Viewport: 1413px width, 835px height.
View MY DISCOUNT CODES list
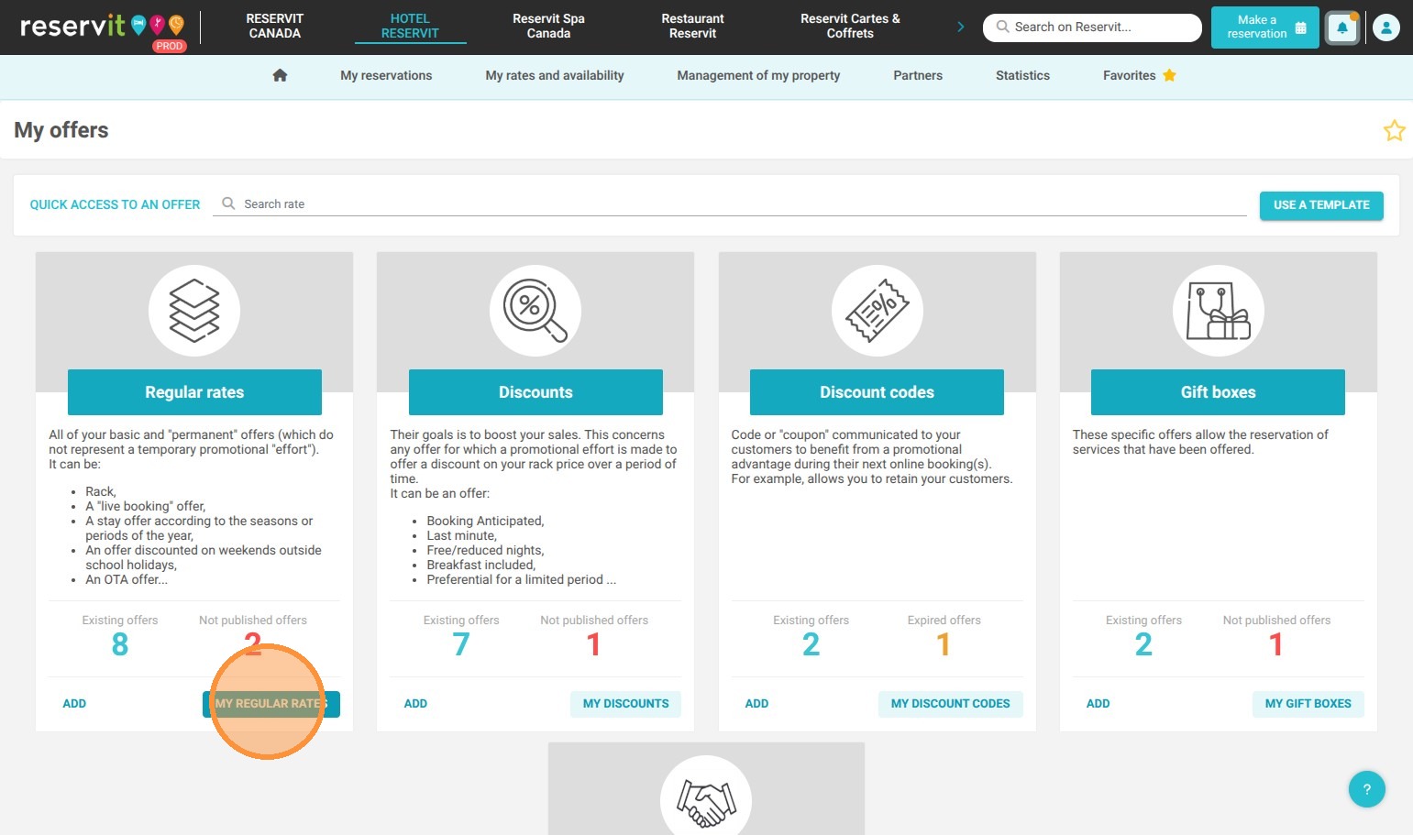point(950,704)
